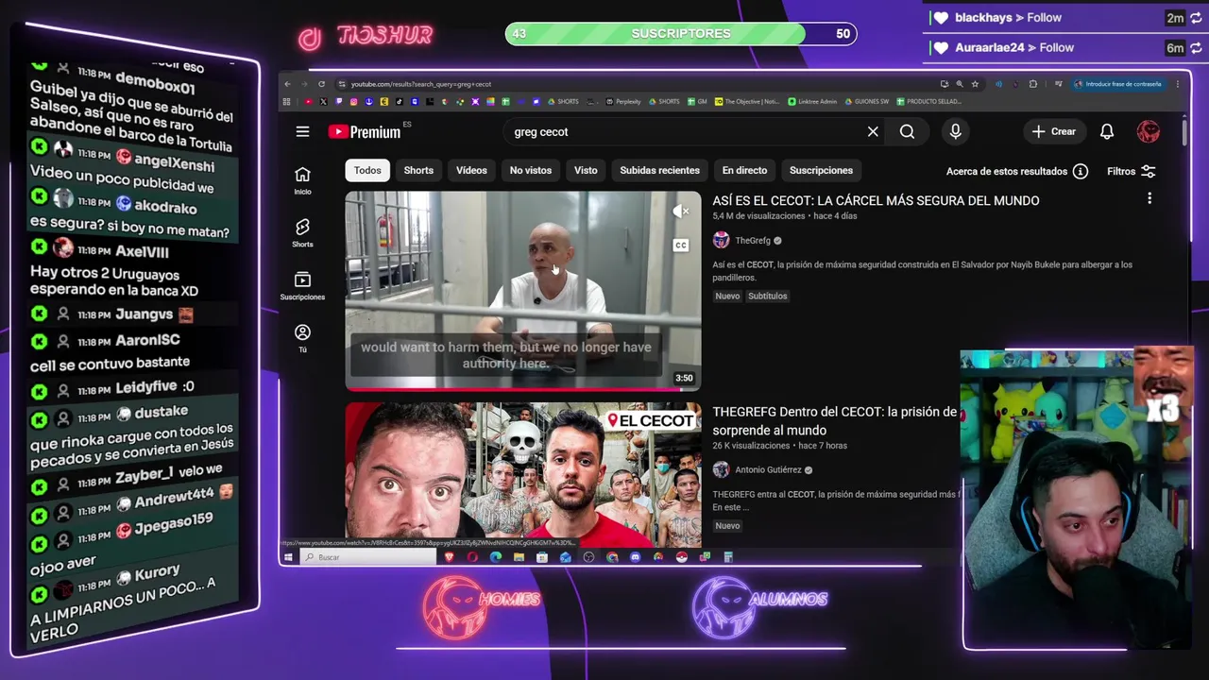This screenshot has height=680, width=1209.
Task: Go to YouTube Premium home logo
Action: click(365, 131)
